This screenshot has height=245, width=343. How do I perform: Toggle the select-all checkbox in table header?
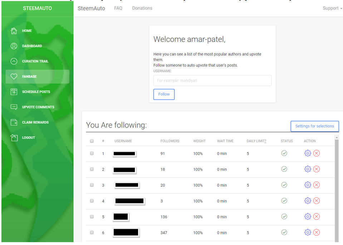coord(92,141)
